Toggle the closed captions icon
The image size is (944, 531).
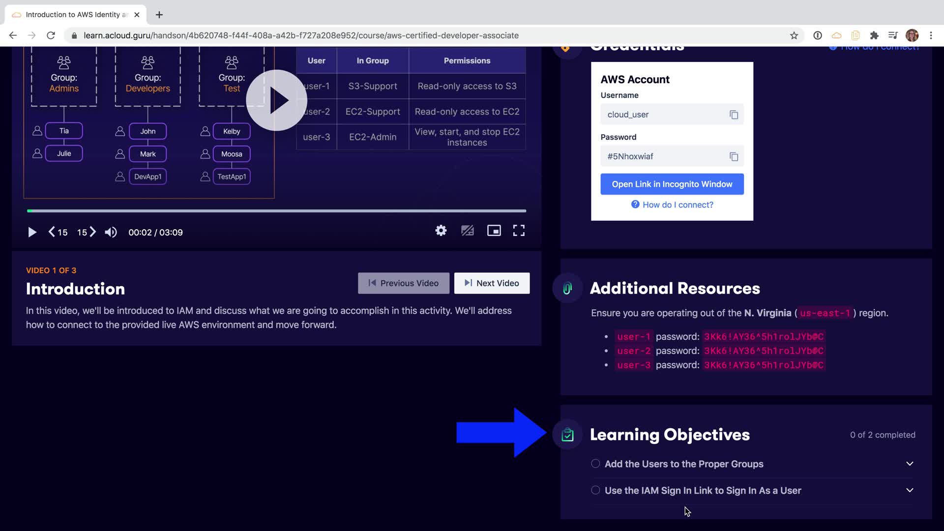(467, 231)
